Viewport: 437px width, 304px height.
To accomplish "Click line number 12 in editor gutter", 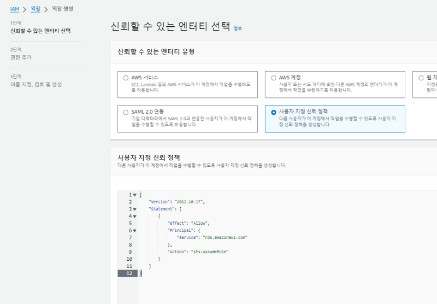I will tap(129, 273).
